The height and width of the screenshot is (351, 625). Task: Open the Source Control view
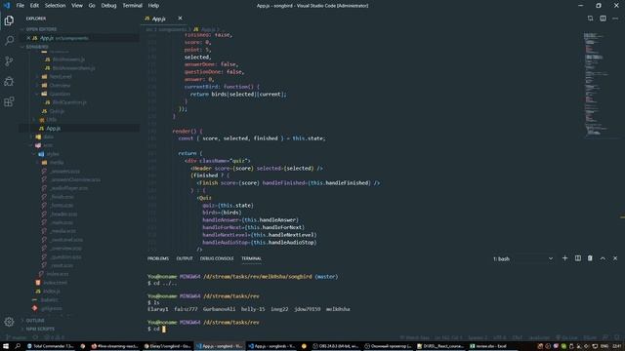[x=9, y=60]
